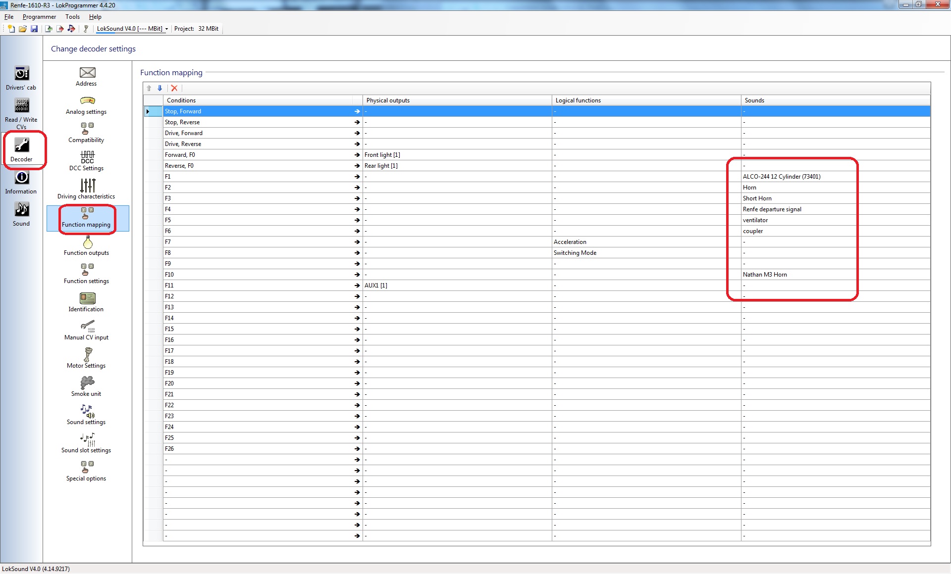Select the 'Stop, Reverse' condition cell

(263, 122)
